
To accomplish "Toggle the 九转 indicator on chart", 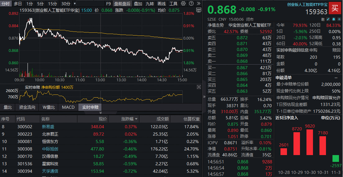I will coord(150,4).
